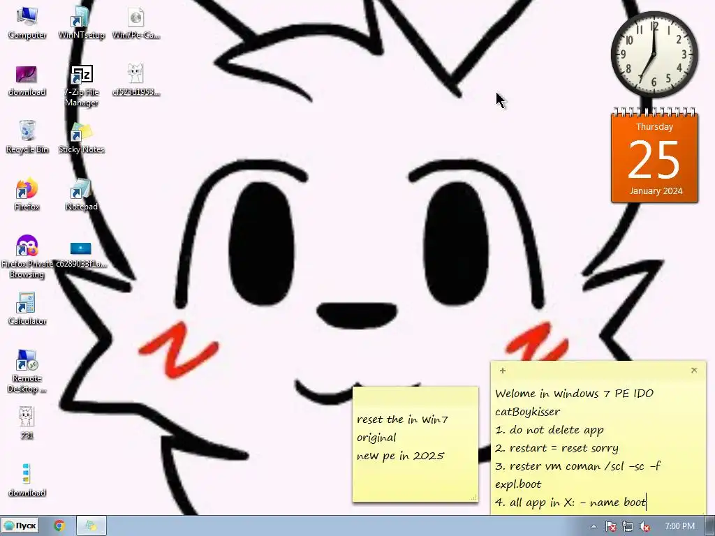Click '4. all app in X: - name boot' line

tap(570, 502)
